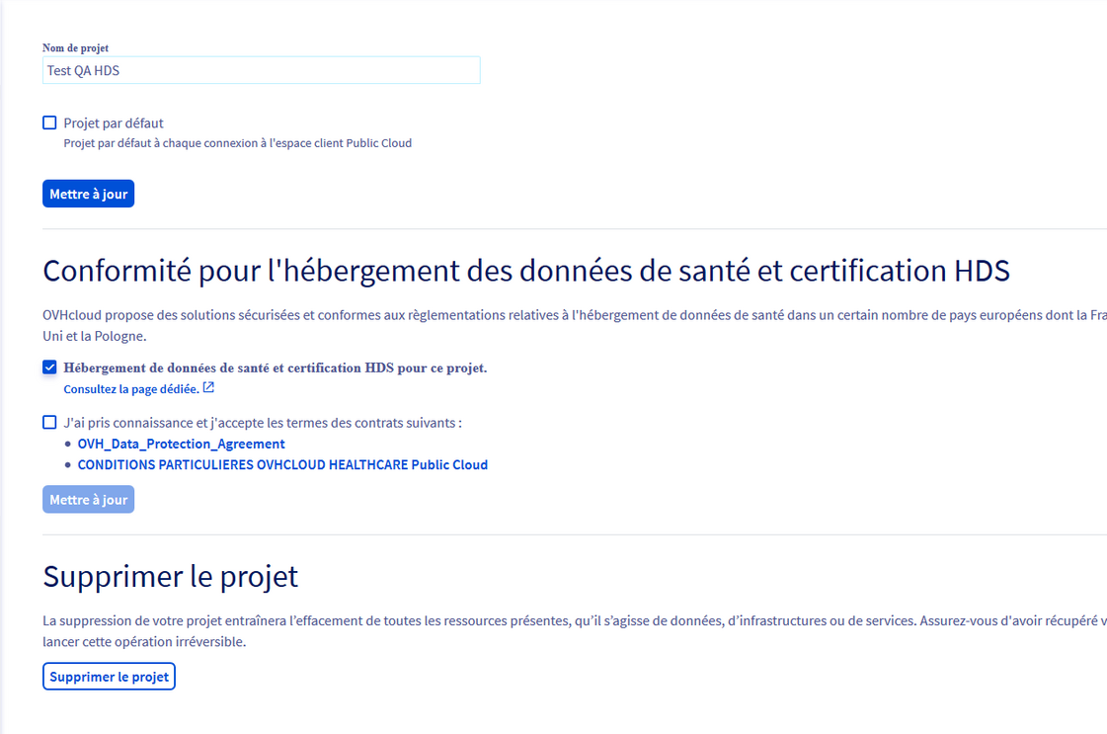Click the external link icon beside "Consultez la page dédiée"
The image size is (1107, 734).
[207, 387]
